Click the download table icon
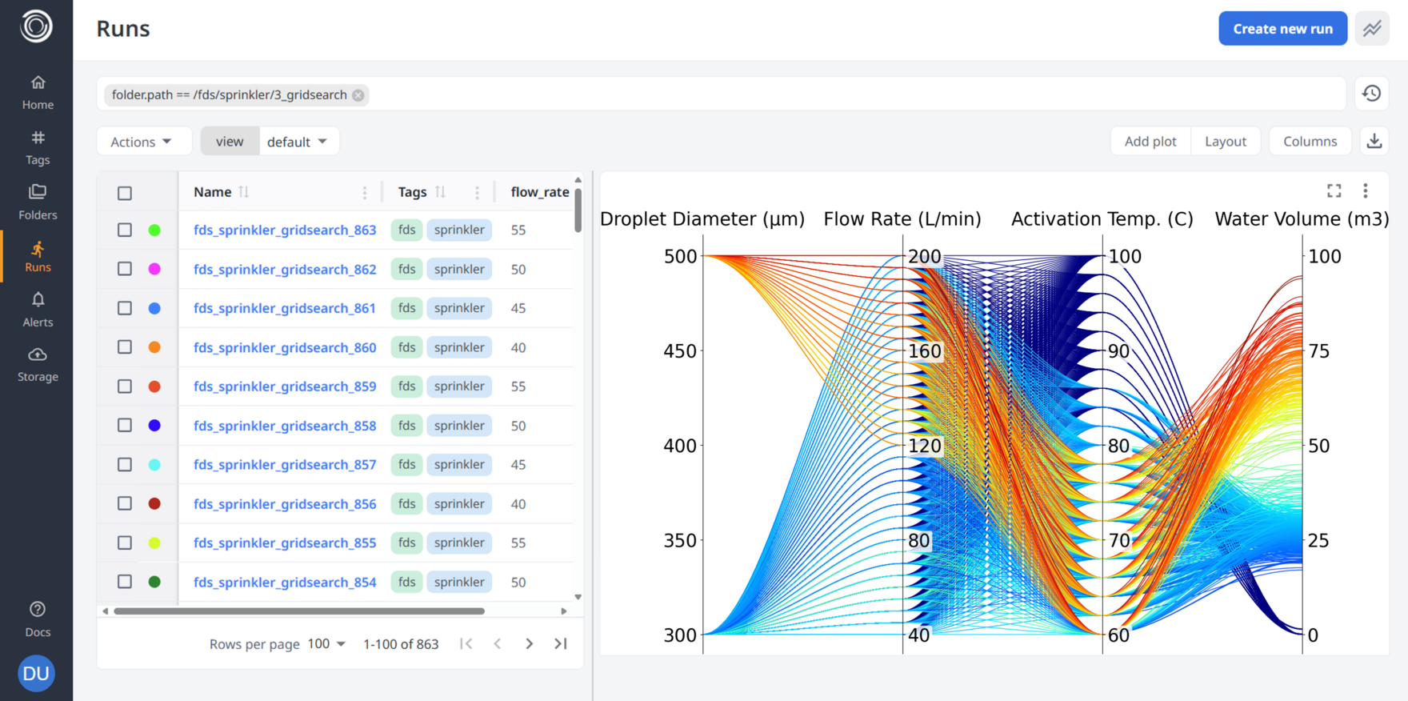Viewport: 1408px width, 701px height. pyautogui.click(x=1374, y=142)
